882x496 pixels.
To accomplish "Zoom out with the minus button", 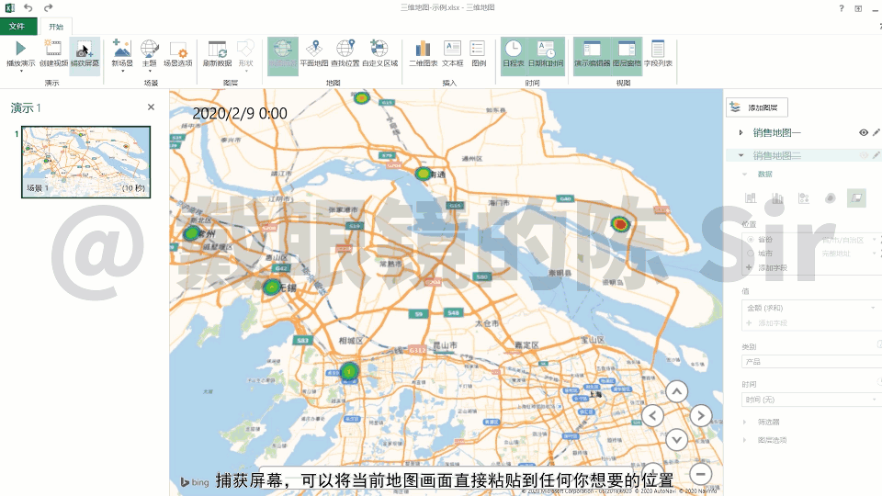I will (x=701, y=474).
